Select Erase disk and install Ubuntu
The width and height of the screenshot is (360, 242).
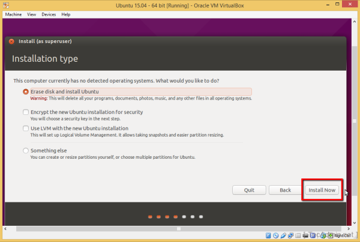click(25, 92)
